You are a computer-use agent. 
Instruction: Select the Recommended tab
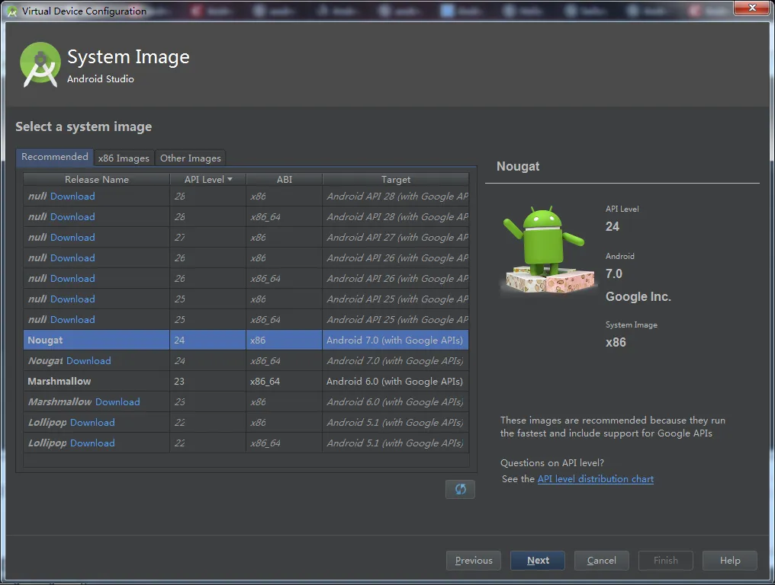(x=55, y=157)
